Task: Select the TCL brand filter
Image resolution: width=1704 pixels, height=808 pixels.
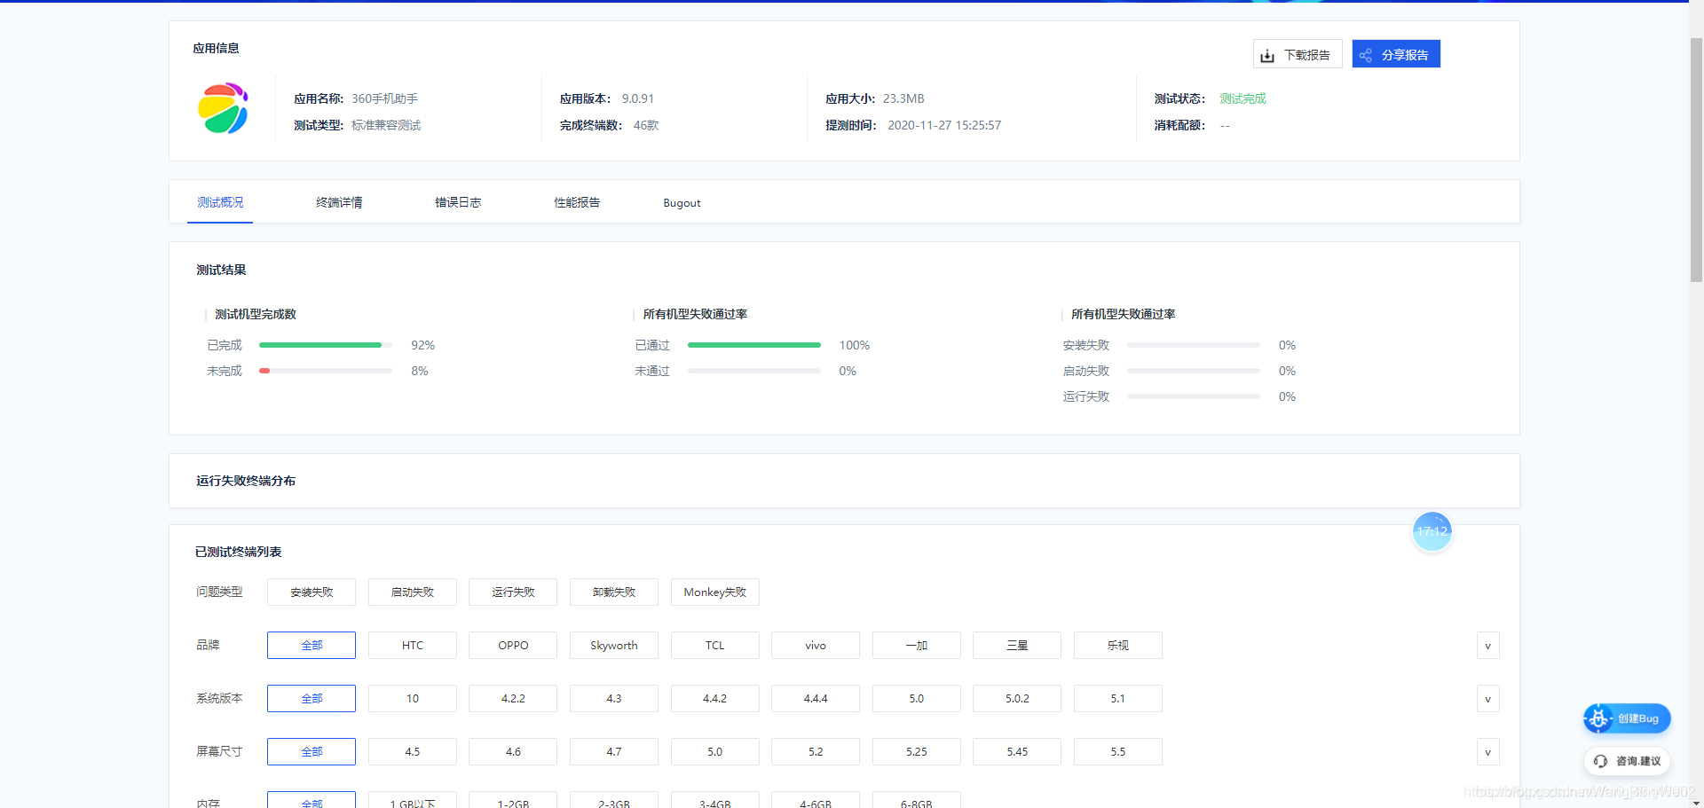Action: pos(715,646)
